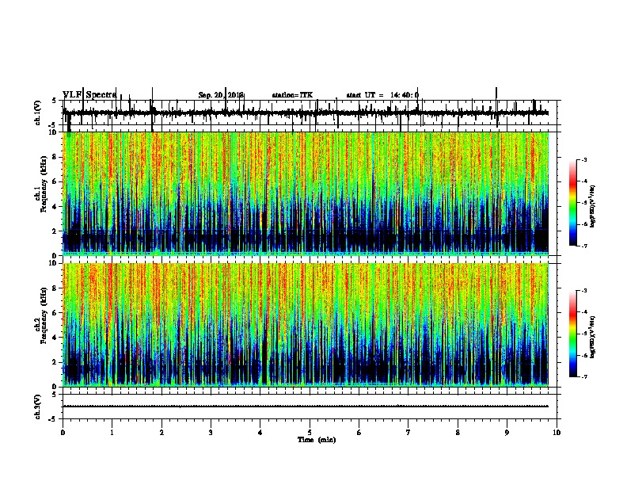Select the date text "Sep. 20, 2018"
The image size is (627, 485).
[x=221, y=95]
